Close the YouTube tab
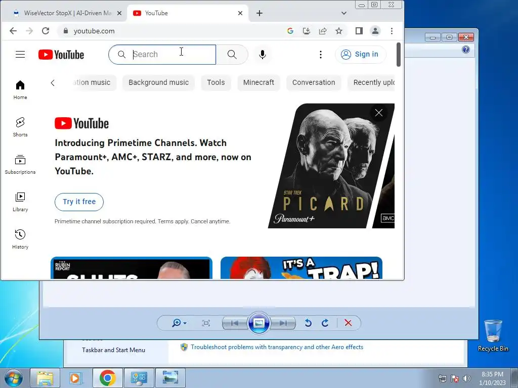Image resolution: width=518 pixels, height=388 pixels. [x=240, y=13]
